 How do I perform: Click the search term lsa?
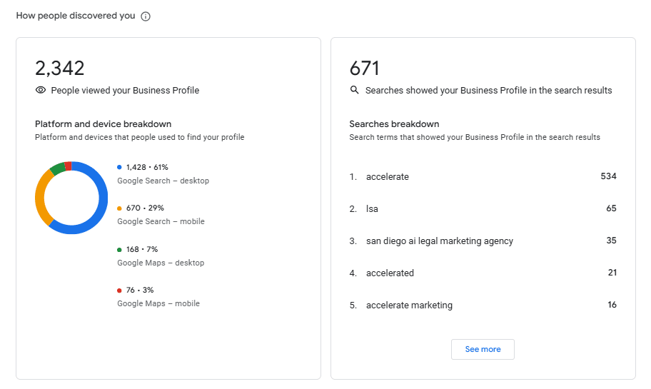point(372,209)
